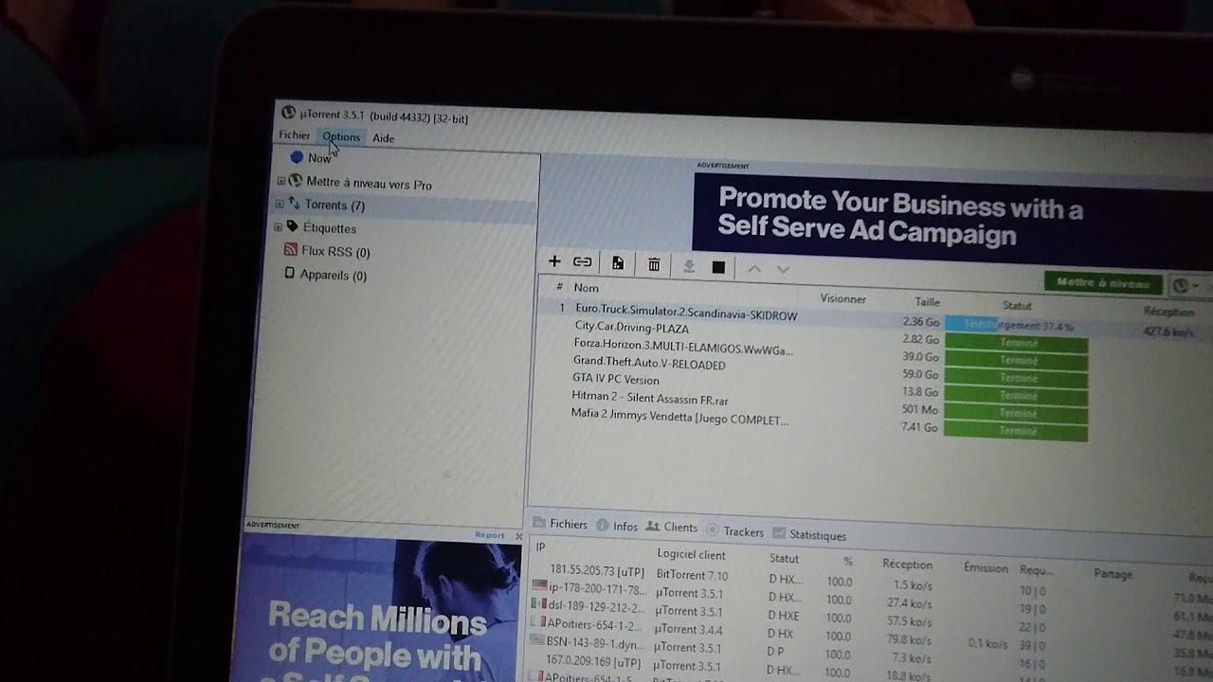The image size is (1213, 682).
Task: Click the Promote Your Business ad banner
Action: click(952, 216)
